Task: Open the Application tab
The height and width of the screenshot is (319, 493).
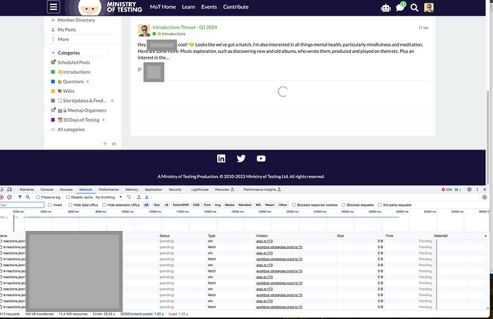Action: tap(154, 190)
